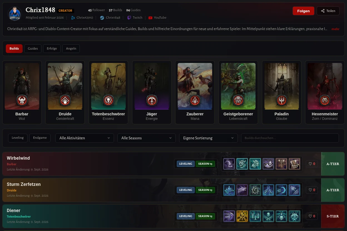Click the Totenbeschwörer skull emblem icon

point(108,100)
